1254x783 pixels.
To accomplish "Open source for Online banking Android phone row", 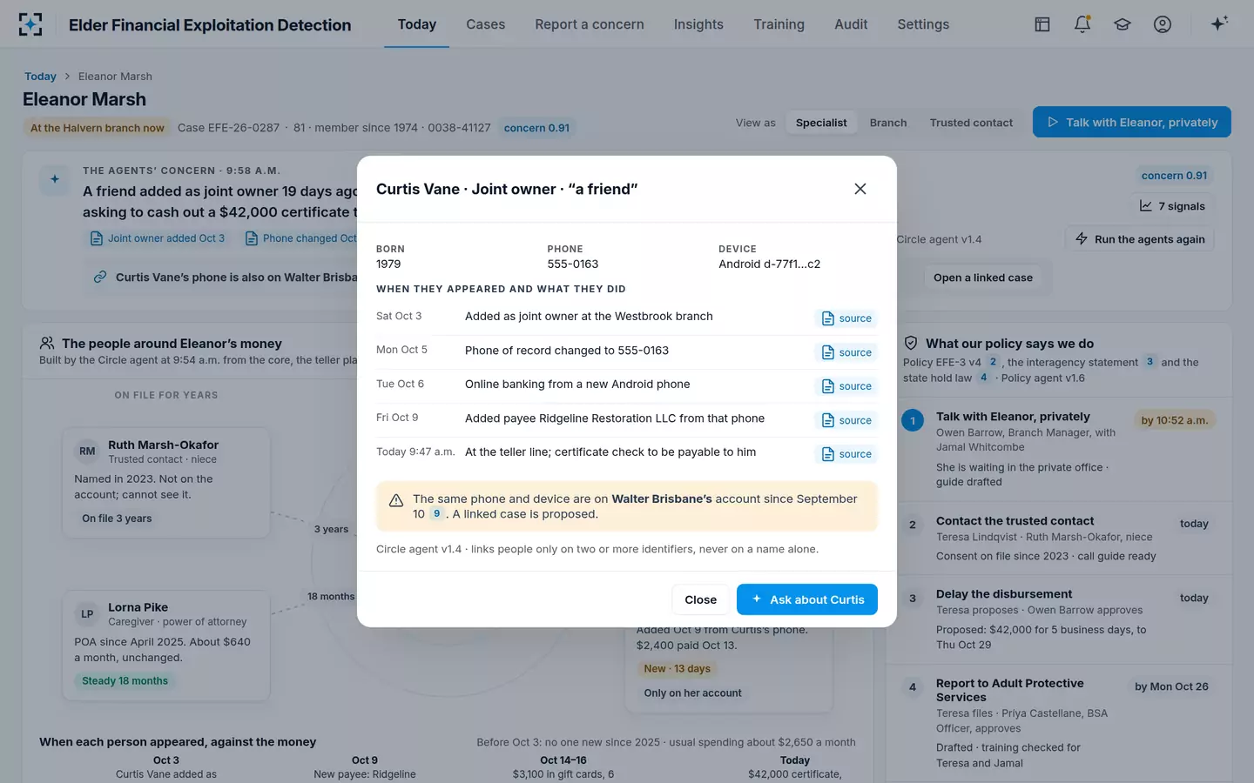I will [846, 386].
